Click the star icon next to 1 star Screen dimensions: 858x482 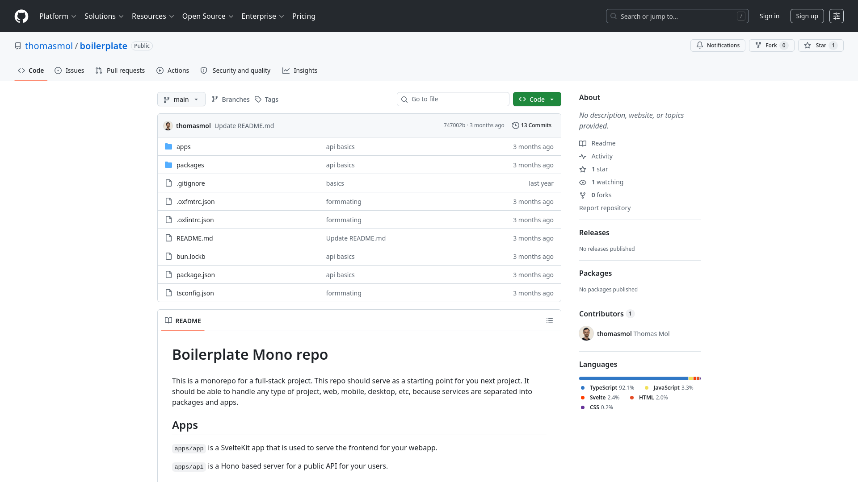pyautogui.click(x=583, y=169)
